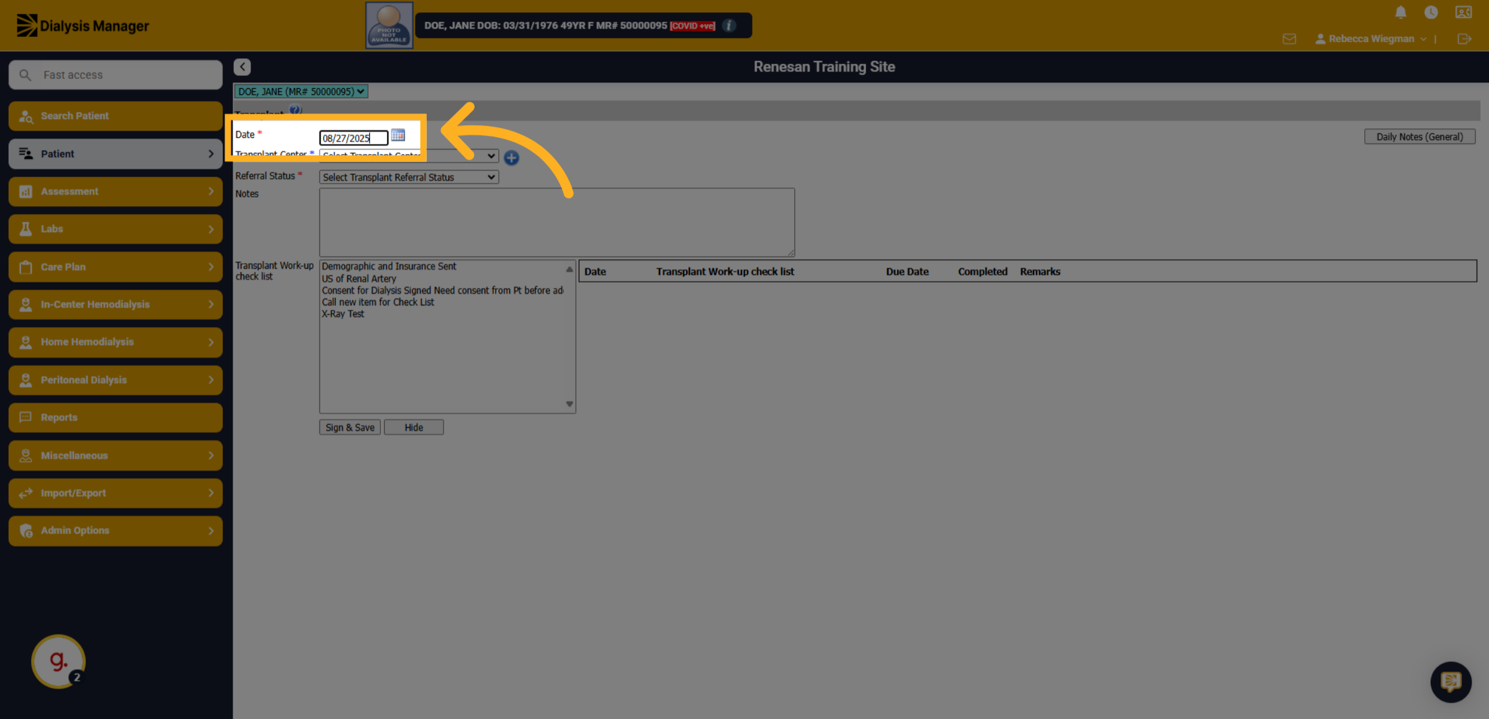Click checklist scrollbar down arrow
The width and height of the screenshot is (1489, 719).
[569, 404]
